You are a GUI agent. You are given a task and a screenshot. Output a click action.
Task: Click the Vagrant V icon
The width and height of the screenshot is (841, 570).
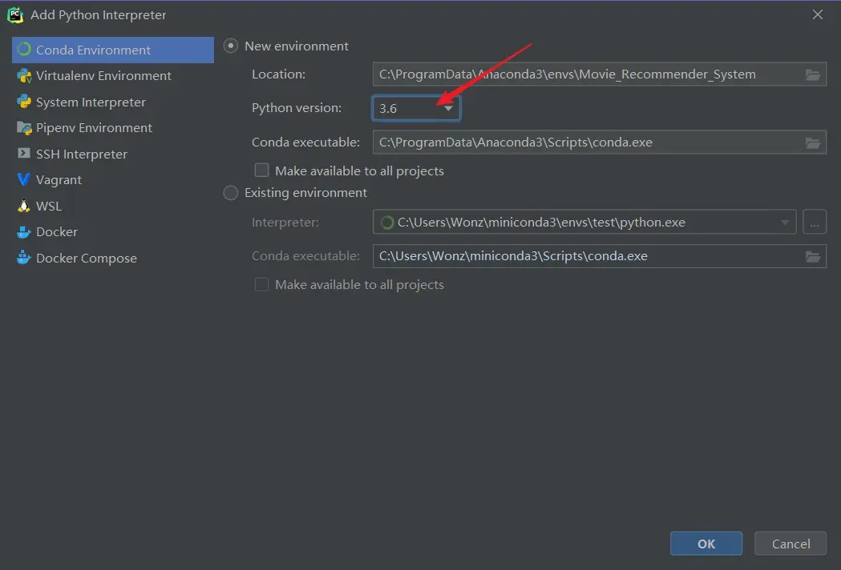[x=24, y=179]
